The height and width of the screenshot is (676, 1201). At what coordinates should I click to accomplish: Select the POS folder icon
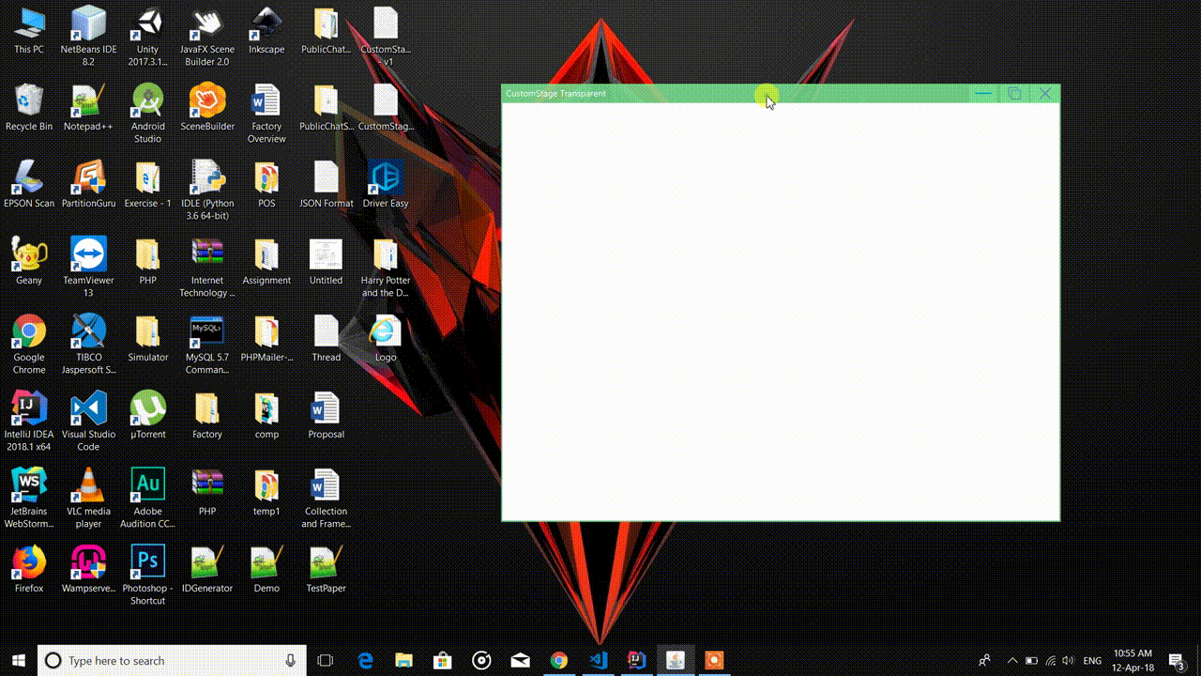266,184
